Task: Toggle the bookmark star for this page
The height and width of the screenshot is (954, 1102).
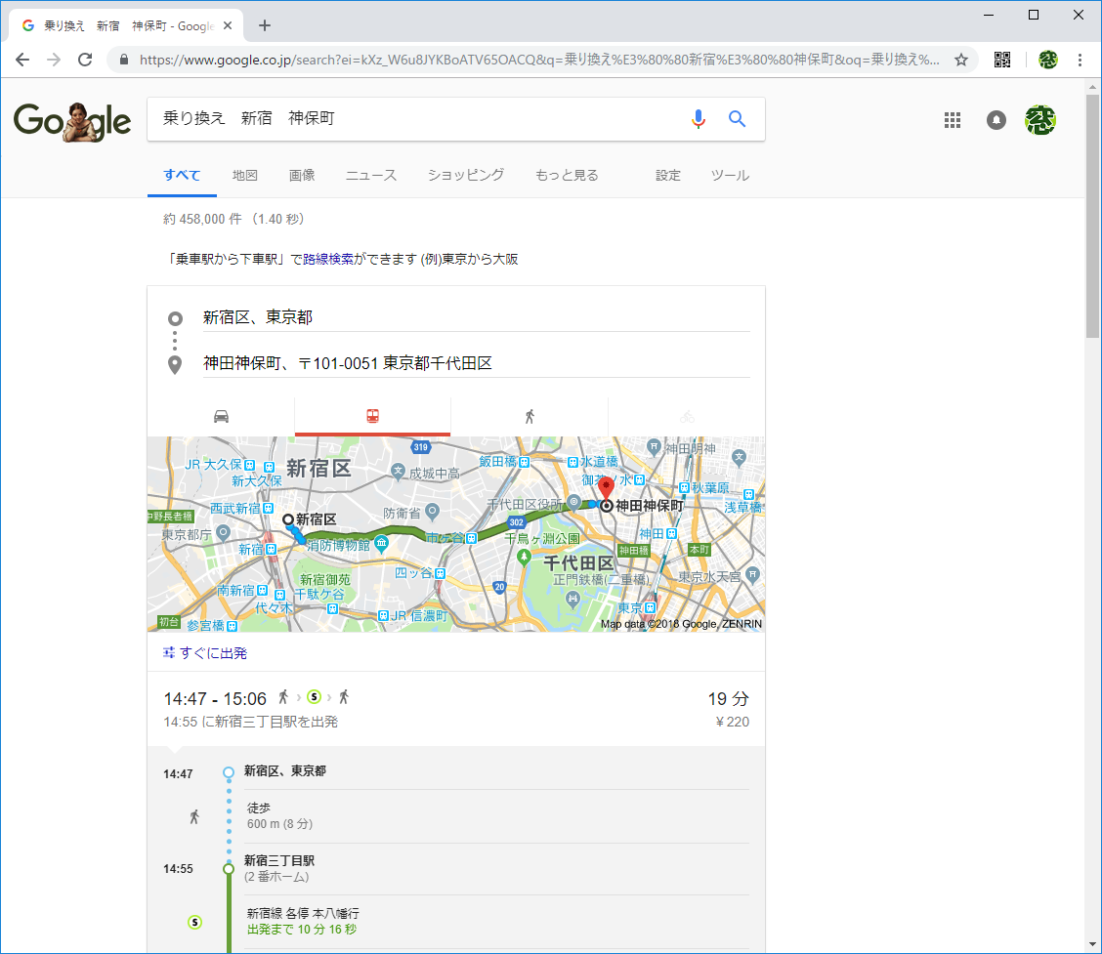Action: [961, 60]
